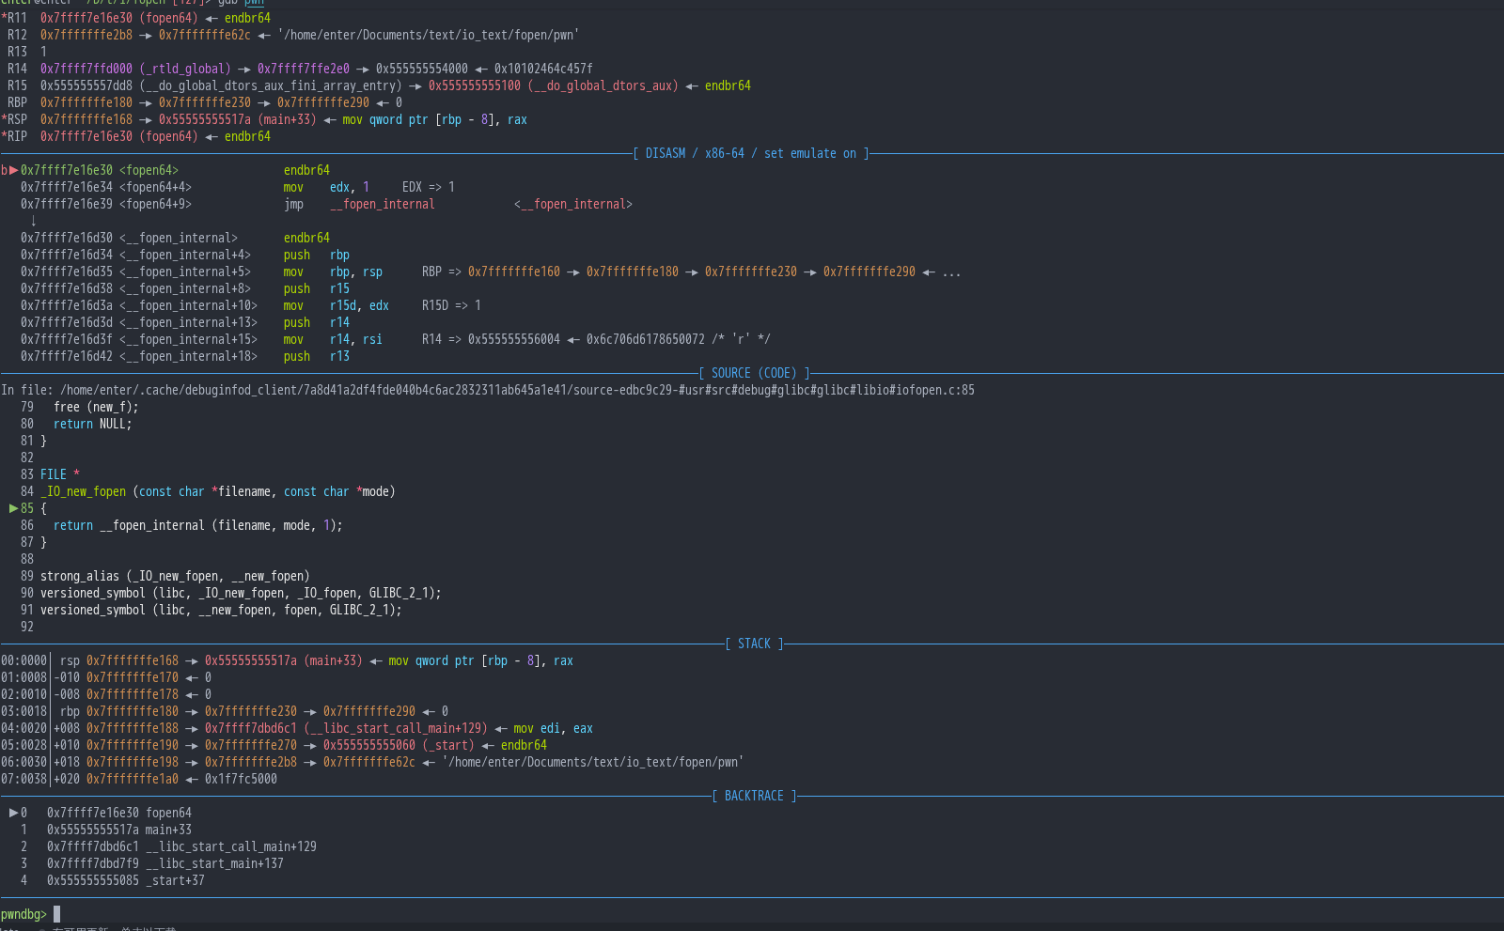This screenshot has width=1504, height=931.
Task: Click the down arrow indicating jump in disassembly
Action: pos(34,221)
